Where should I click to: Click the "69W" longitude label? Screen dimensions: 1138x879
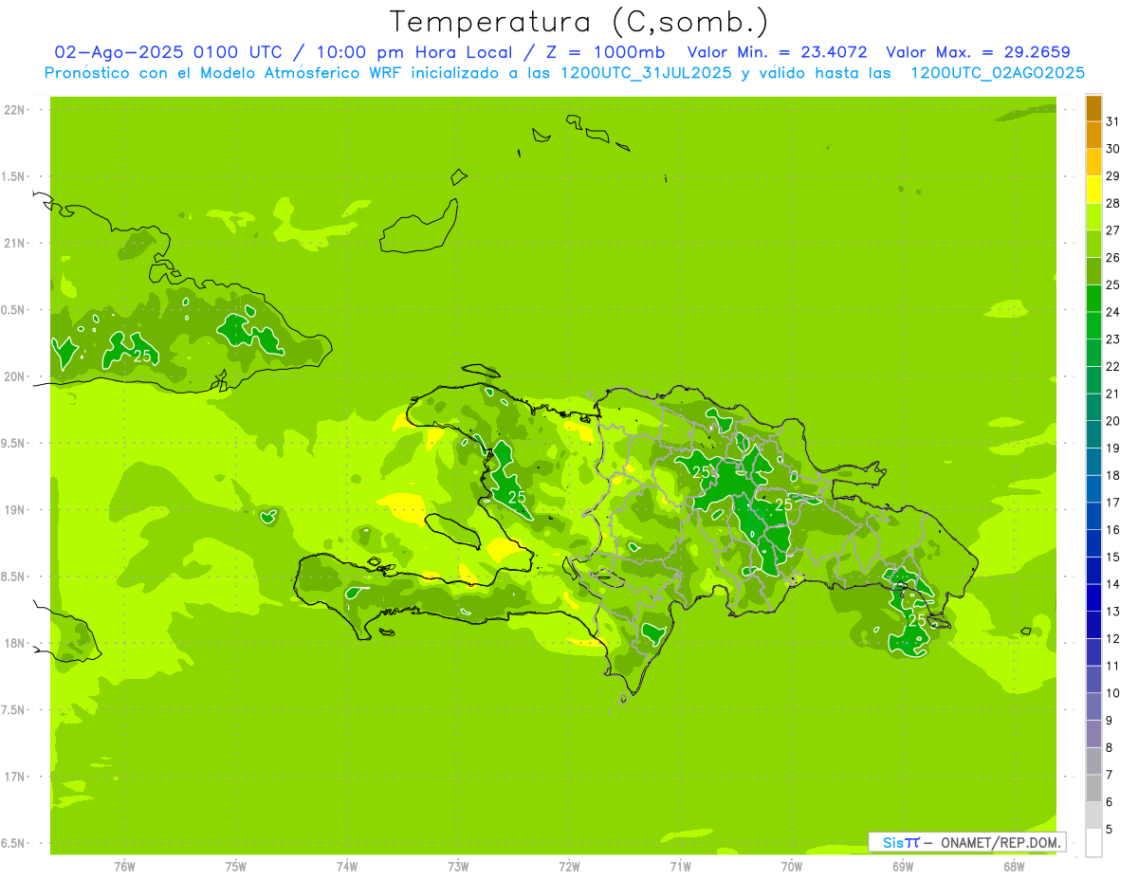tap(903, 868)
